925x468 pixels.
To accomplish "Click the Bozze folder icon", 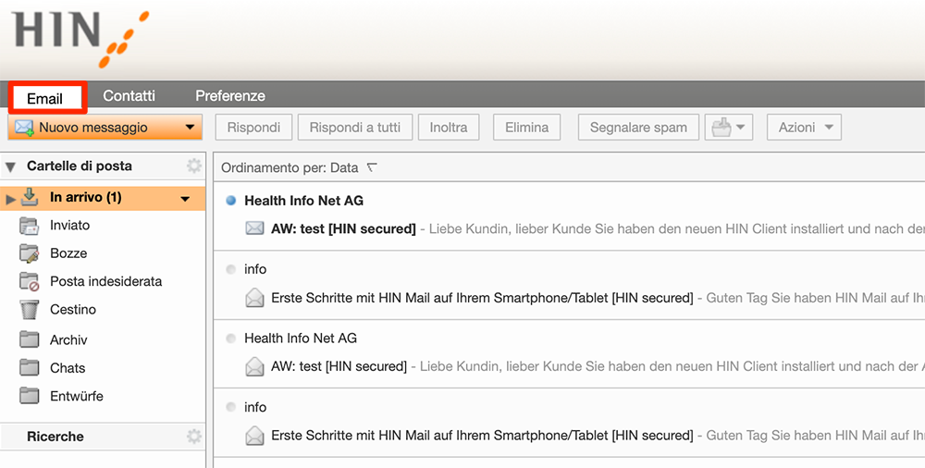I will (29, 253).
